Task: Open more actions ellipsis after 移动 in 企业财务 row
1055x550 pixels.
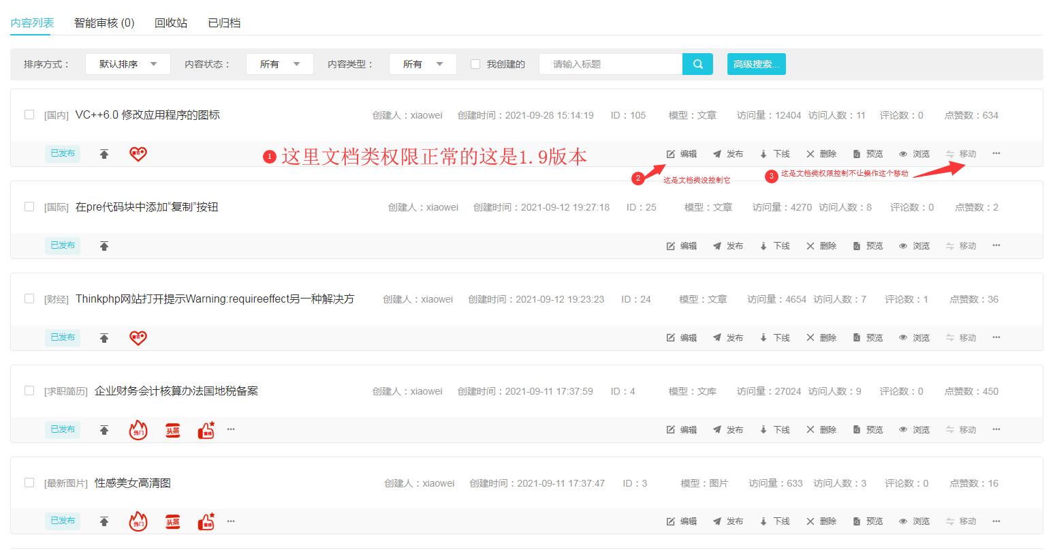Action: coord(996,430)
